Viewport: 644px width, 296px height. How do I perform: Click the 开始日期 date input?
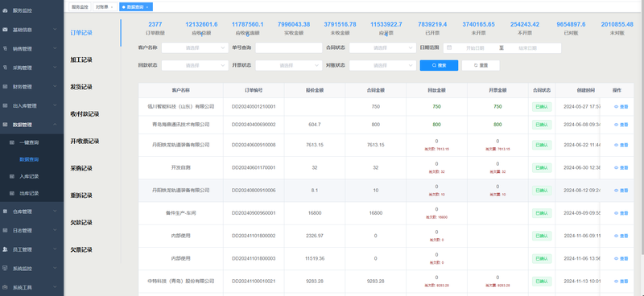click(475, 48)
